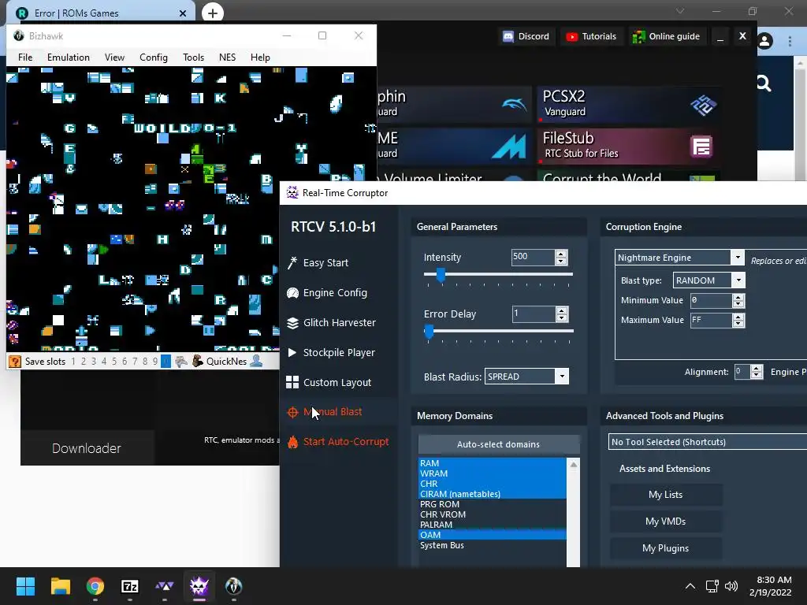Decrease Error Delay using the down stepper arrow
807x605 pixels.
(x=561, y=317)
